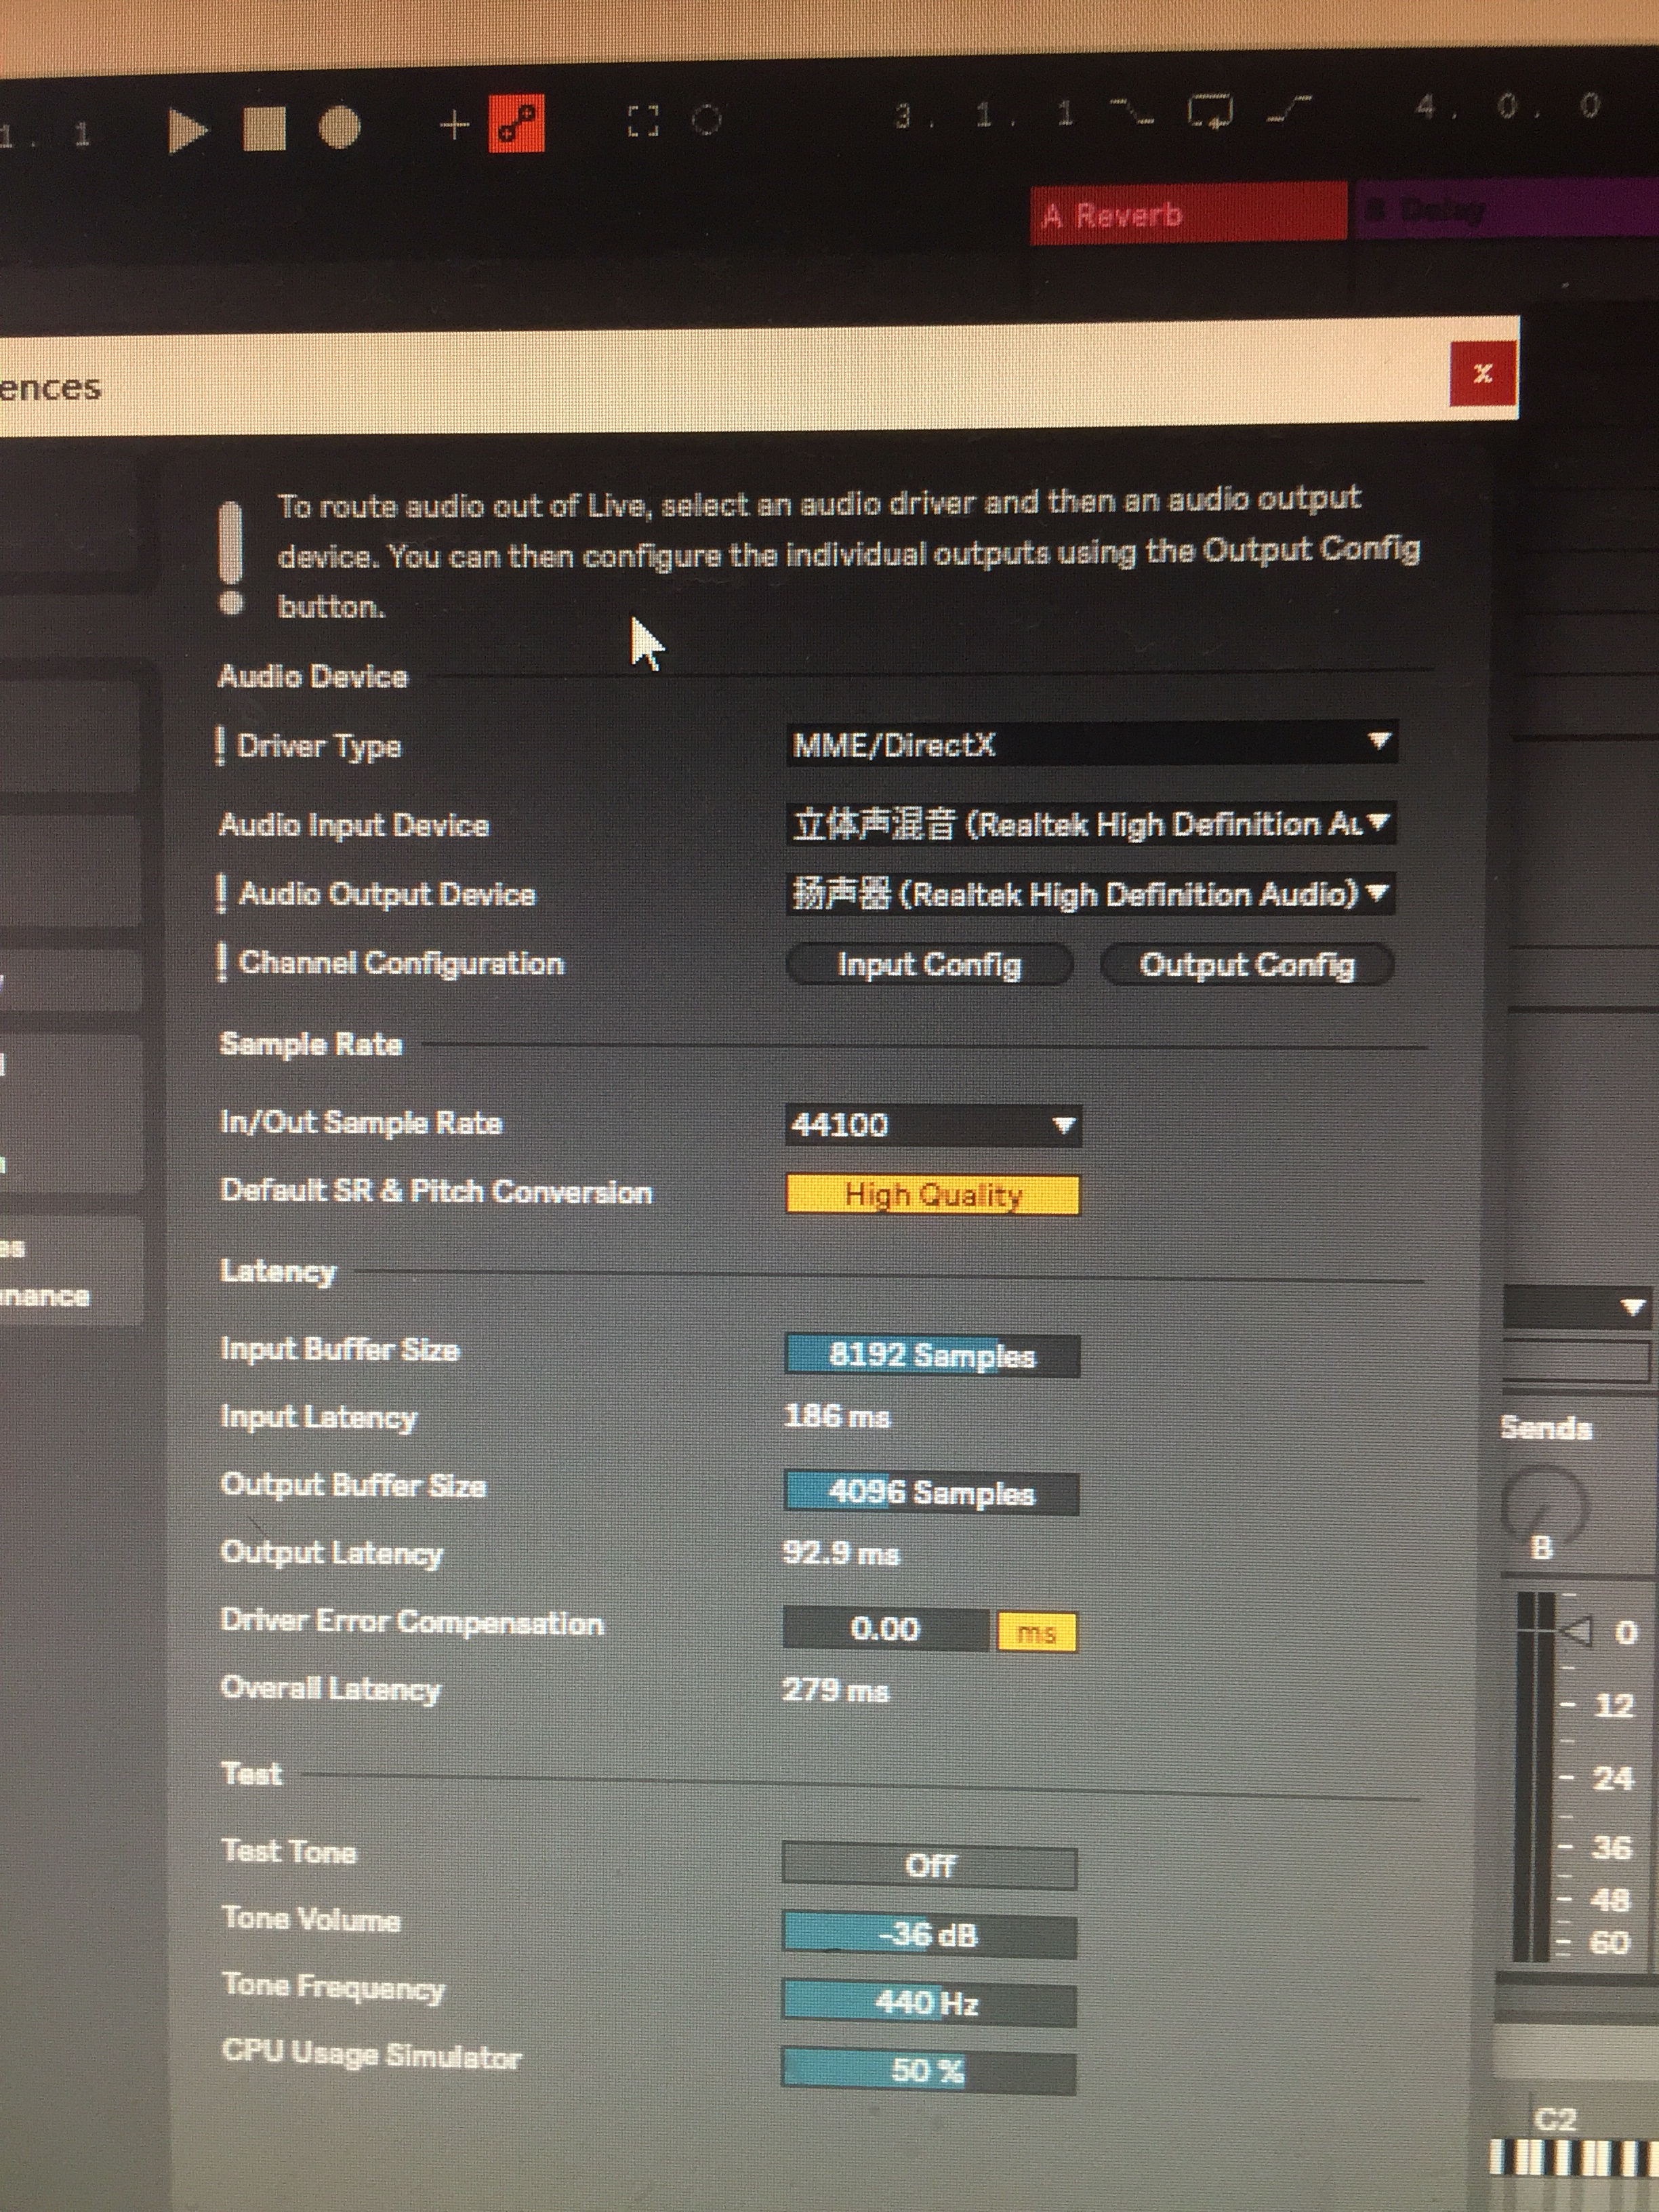Click the Driver Error Compensation value field

[x=885, y=1629]
